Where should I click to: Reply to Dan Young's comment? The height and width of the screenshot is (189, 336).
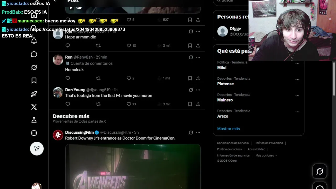tap(68, 104)
